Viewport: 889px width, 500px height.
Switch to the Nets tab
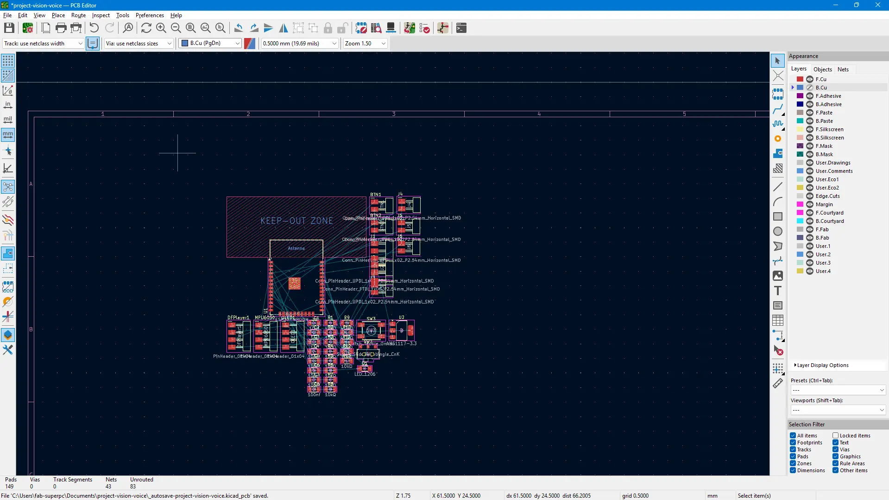tap(843, 69)
